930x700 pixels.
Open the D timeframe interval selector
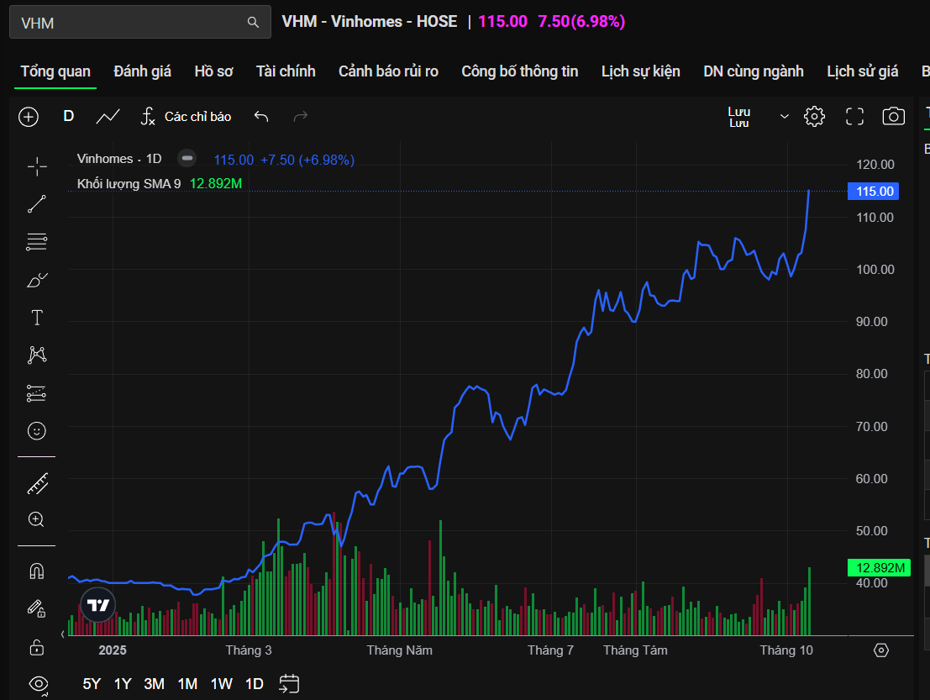tap(69, 117)
